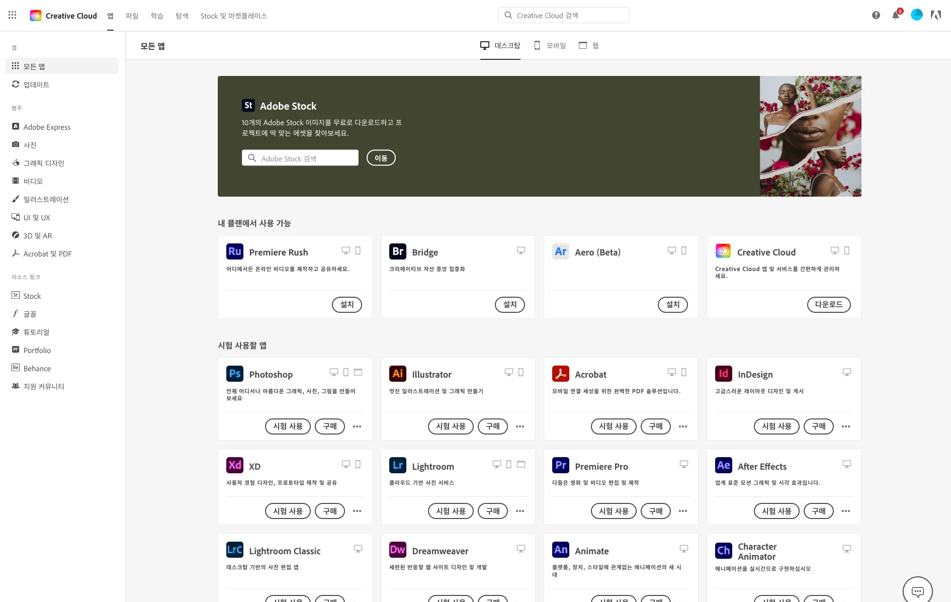The image size is (951, 602).
Task: Select UI 및 UX in sidebar
Action: (62, 217)
